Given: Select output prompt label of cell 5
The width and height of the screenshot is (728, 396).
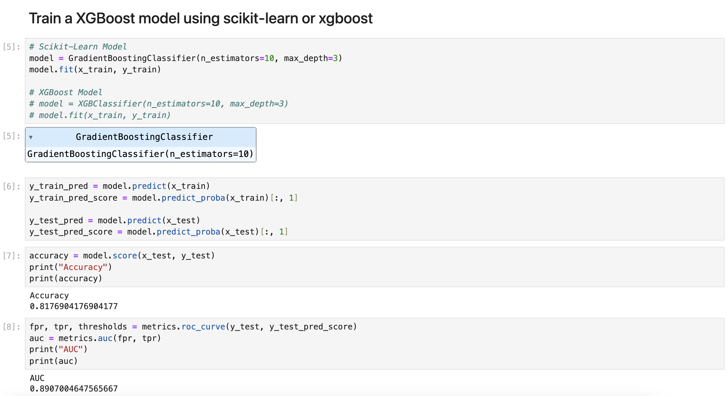Looking at the screenshot, I should coord(12,136).
